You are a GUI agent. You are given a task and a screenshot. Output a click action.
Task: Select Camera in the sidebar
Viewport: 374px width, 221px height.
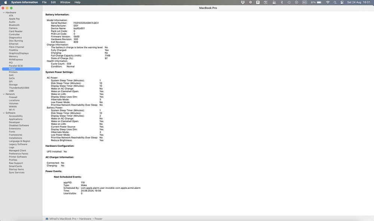click(x=13, y=28)
